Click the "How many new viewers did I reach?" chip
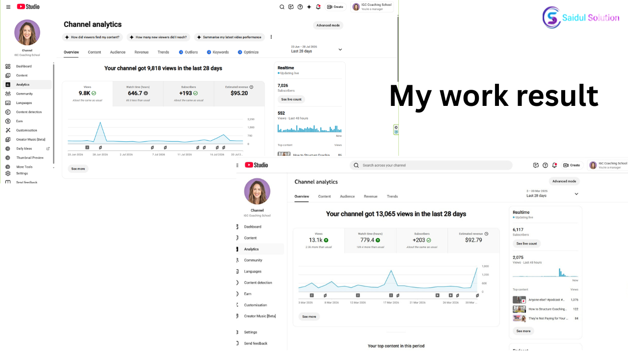This screenshot has height=353, width=628. coord(158,37)
